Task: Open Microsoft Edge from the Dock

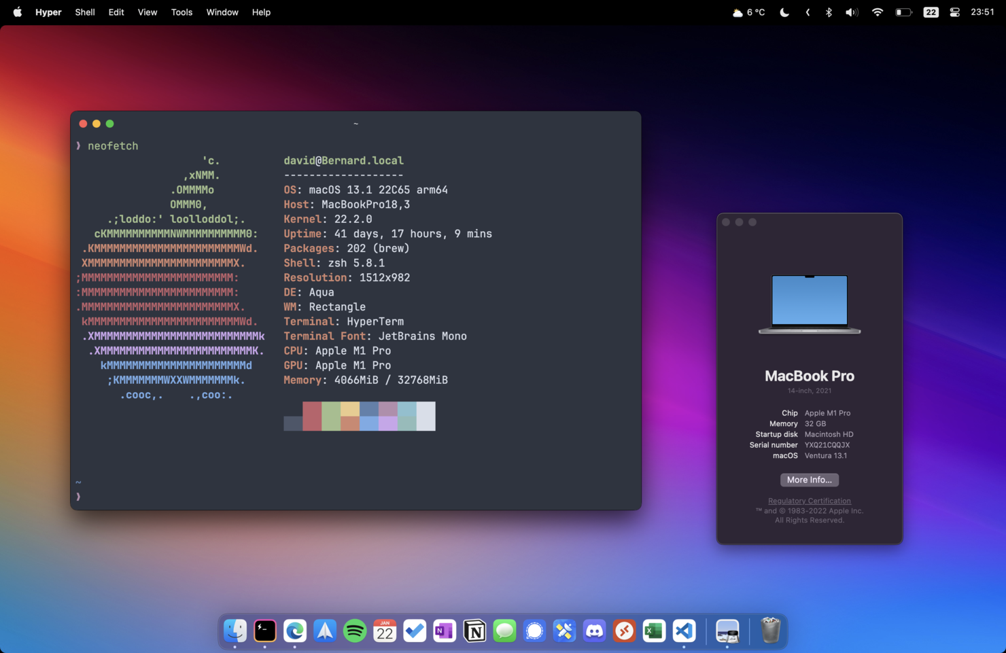Action: (294, 631)
